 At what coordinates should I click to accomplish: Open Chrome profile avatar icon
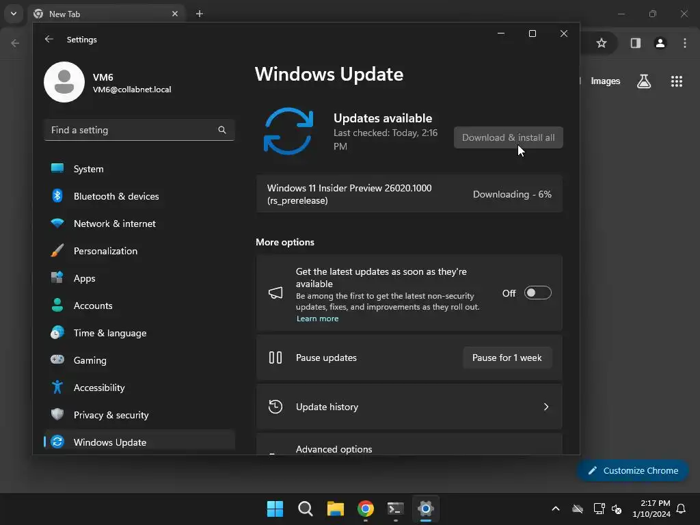click(660, 43)
